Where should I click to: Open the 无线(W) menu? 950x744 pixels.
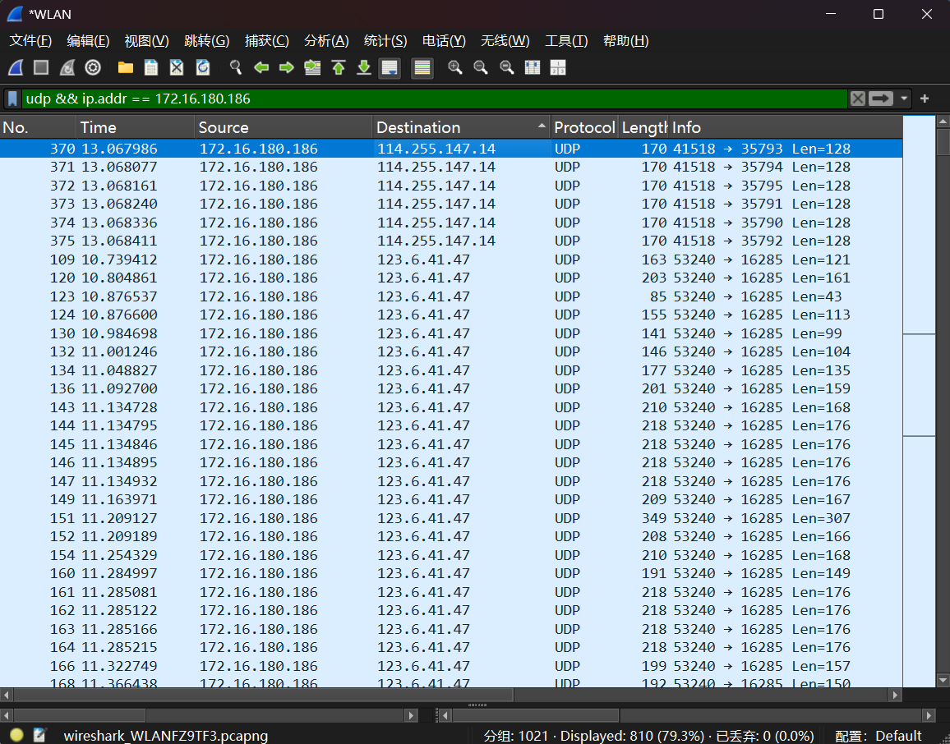[x=505, y=41]
